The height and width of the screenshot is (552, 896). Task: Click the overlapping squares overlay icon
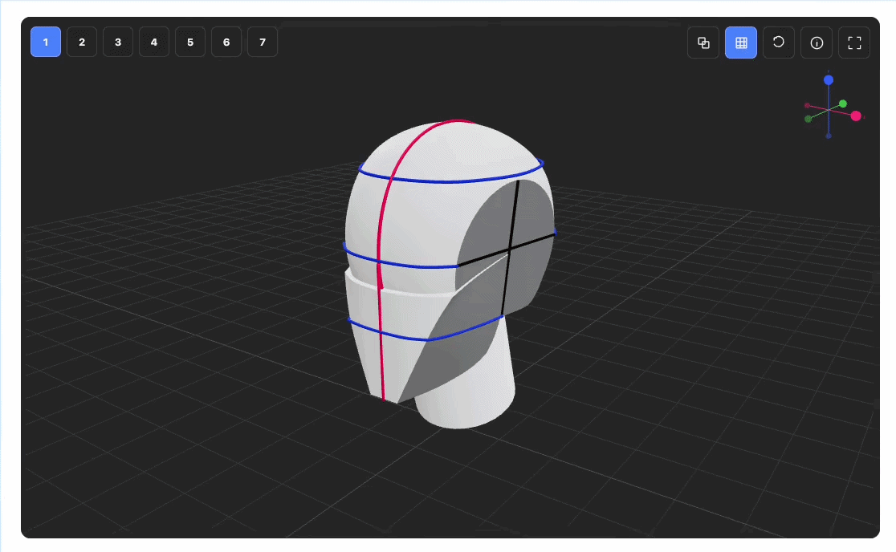703,43
